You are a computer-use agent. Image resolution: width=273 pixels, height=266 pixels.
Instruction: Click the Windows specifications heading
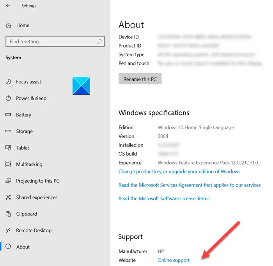click(154, 113)
